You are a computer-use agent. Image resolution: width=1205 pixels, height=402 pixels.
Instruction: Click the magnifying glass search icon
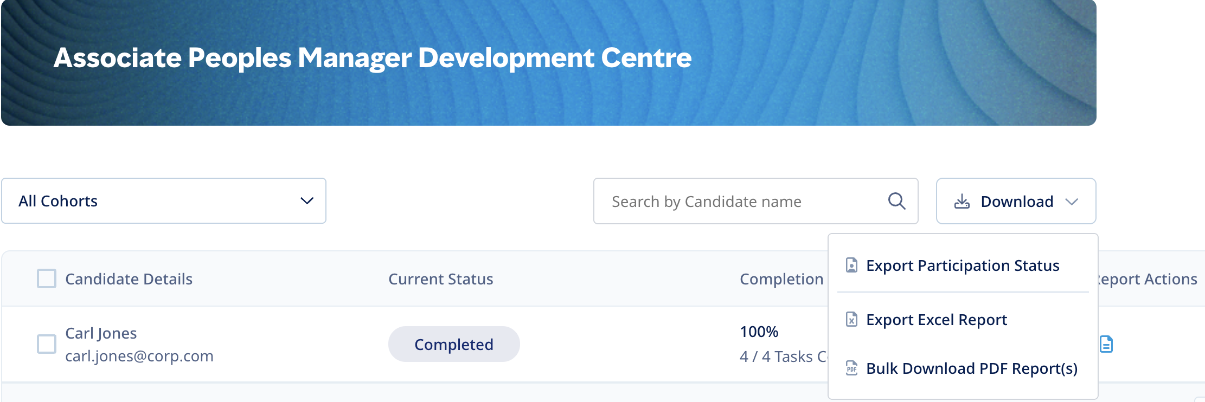[896, 201]
